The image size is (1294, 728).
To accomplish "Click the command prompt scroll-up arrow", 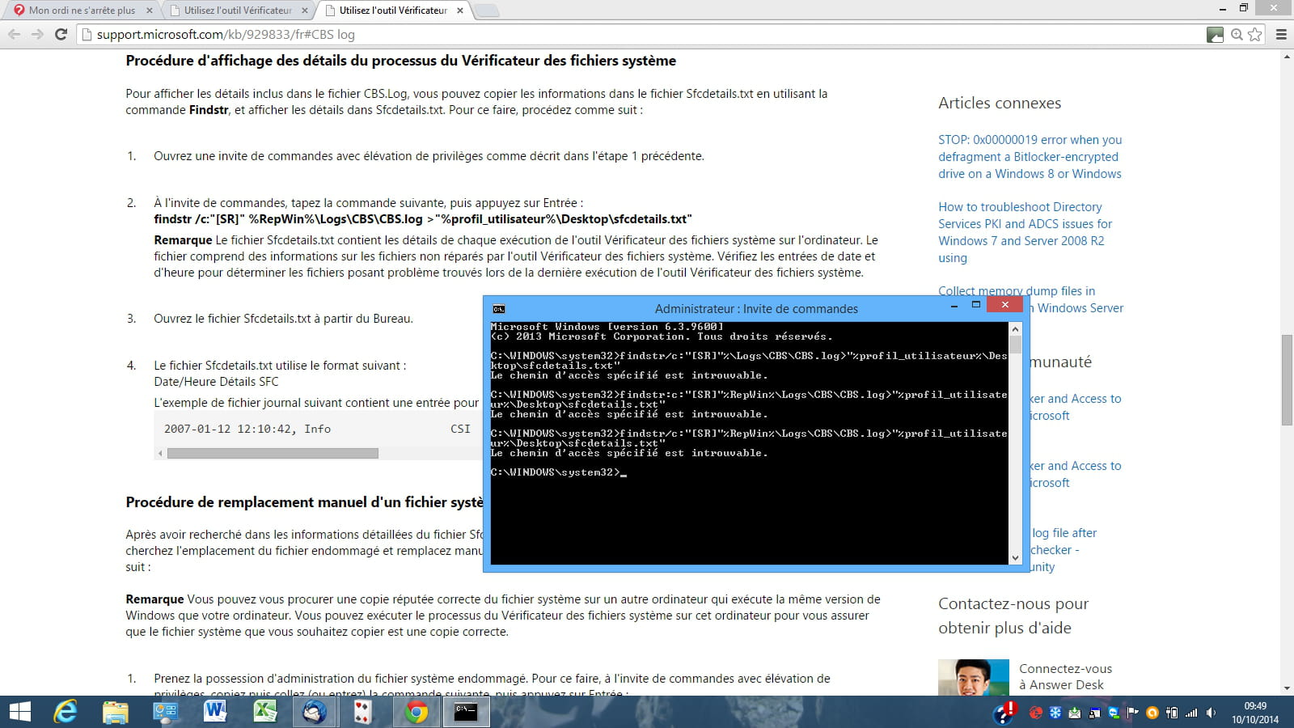I will pos(1015,329).
